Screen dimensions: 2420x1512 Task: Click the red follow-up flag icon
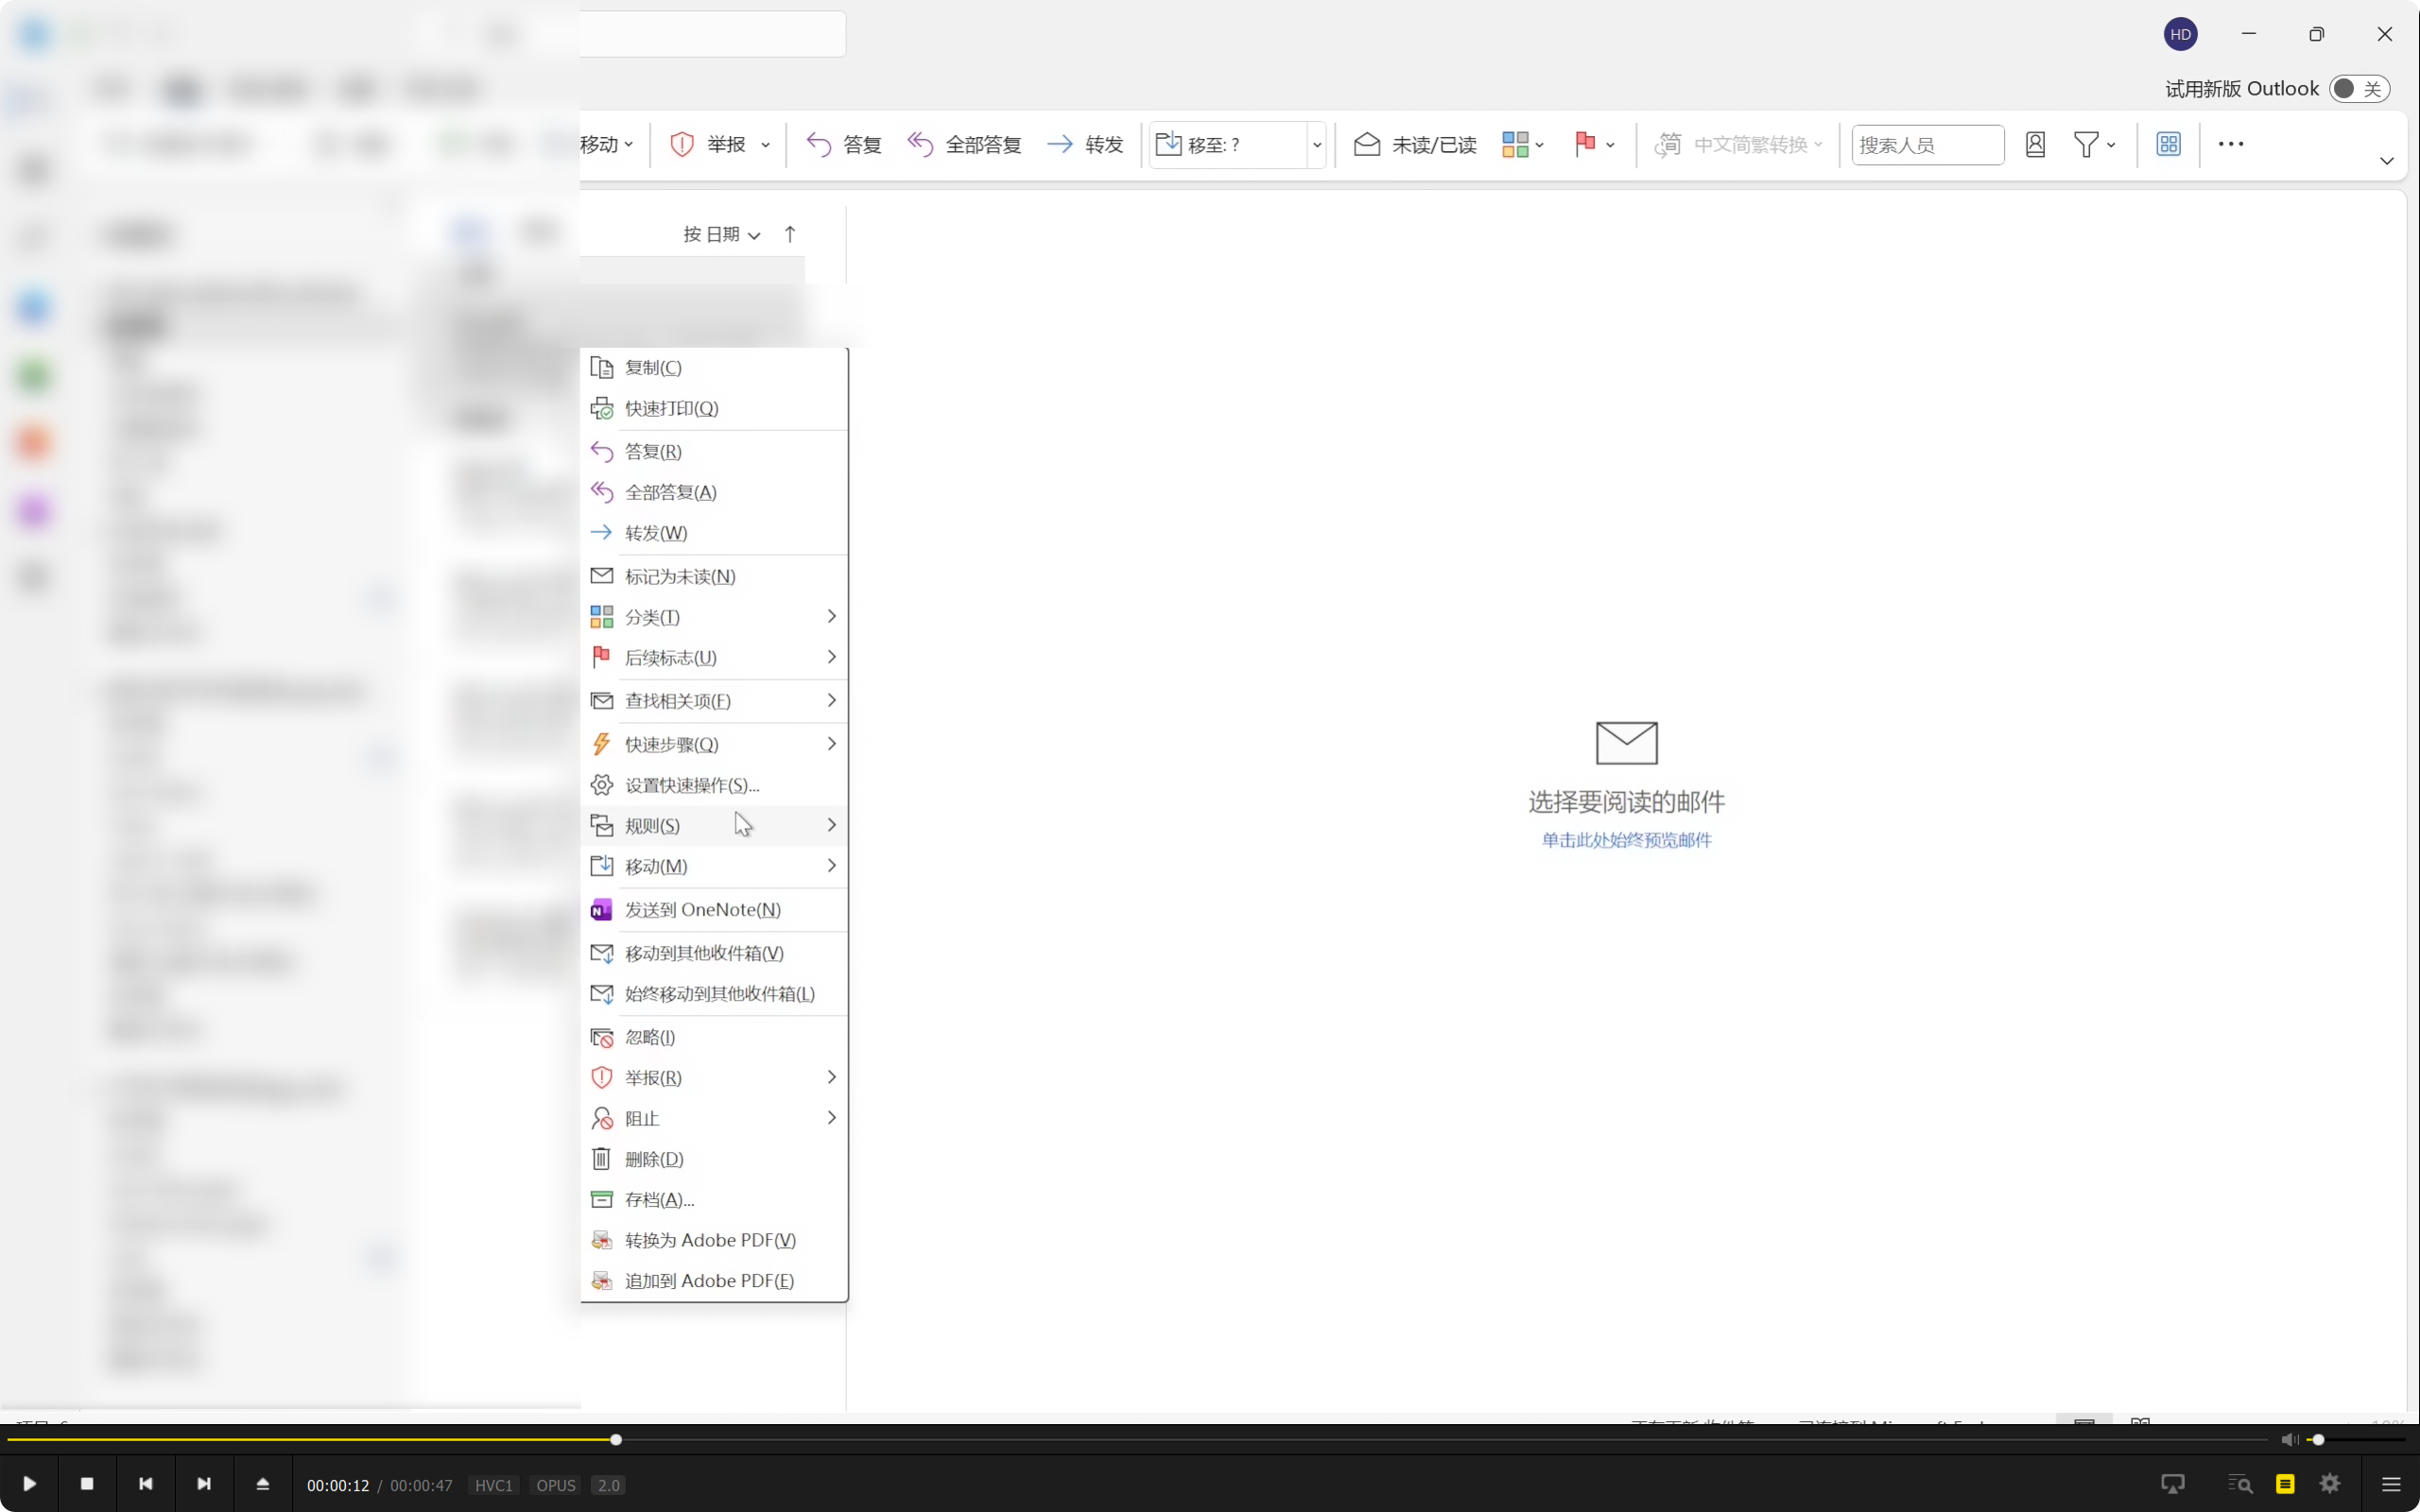point(1584,145)
